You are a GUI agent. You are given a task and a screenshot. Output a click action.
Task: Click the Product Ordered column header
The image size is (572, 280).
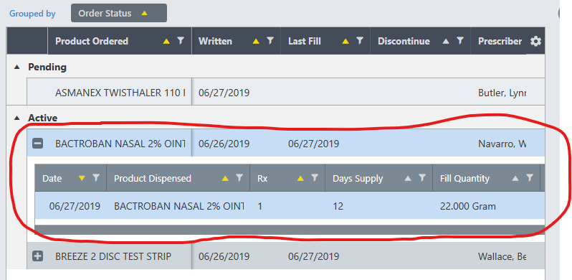(120, 41)
